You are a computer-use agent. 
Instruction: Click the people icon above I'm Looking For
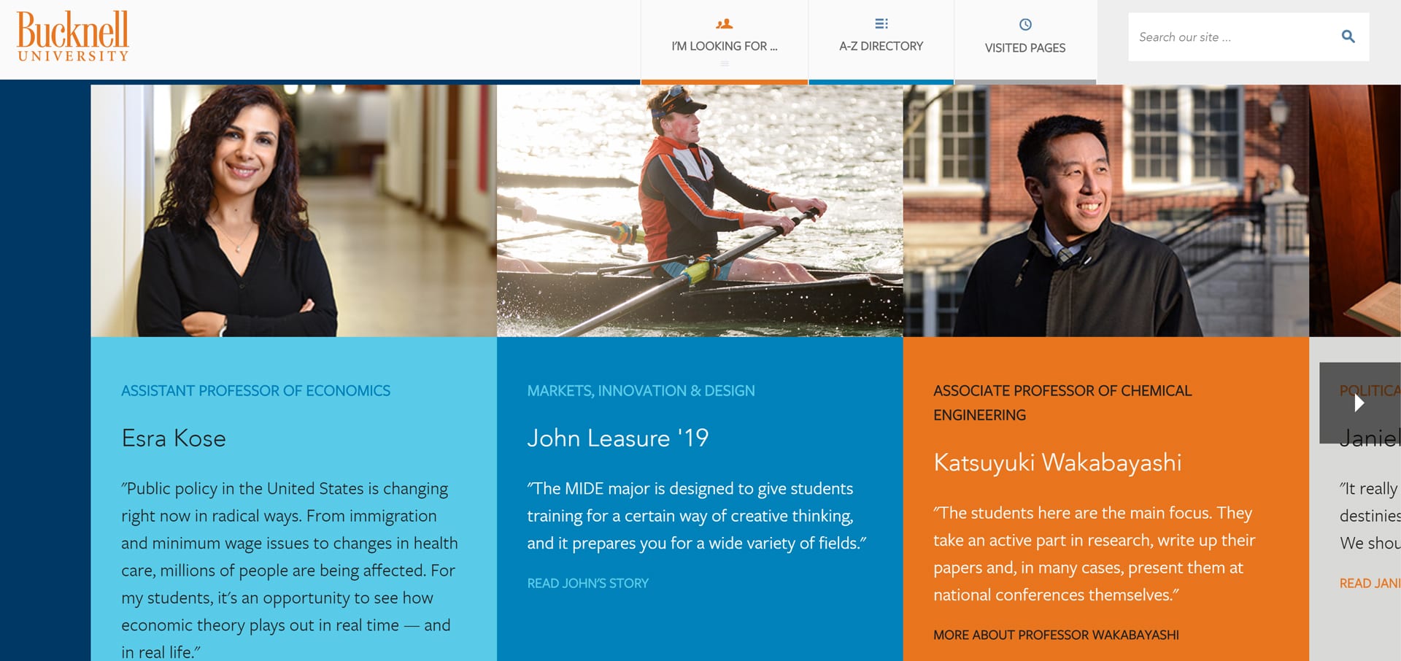point(724,23)
